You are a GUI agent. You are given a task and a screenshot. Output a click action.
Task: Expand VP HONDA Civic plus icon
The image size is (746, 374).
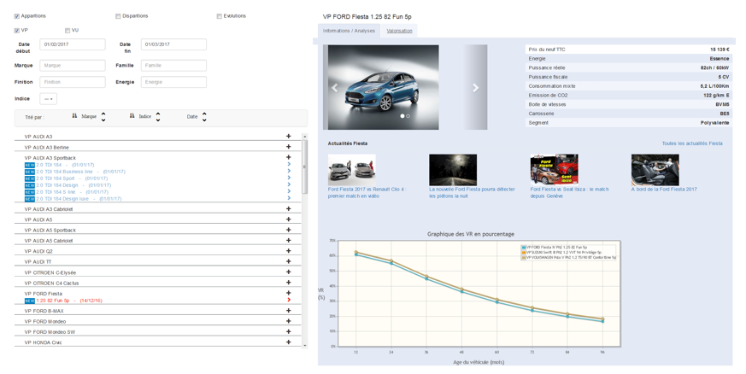coord(288,342)
